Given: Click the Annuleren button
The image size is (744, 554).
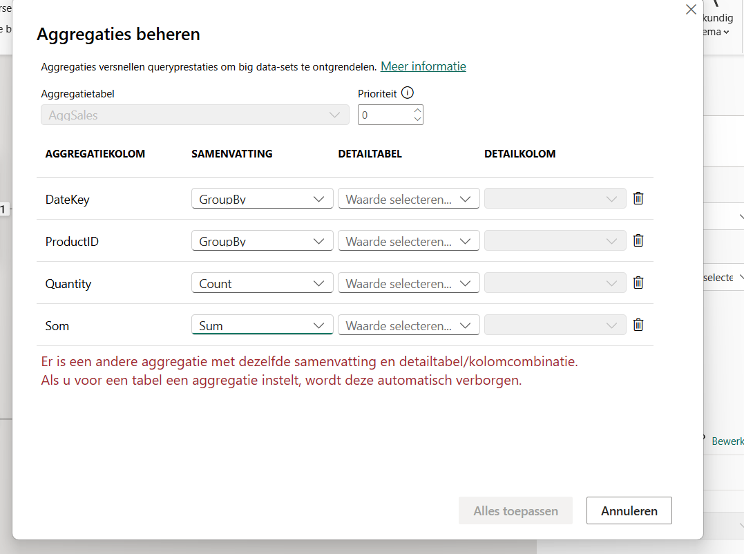Looking at the screenshot, I should (x=629, y=511).
